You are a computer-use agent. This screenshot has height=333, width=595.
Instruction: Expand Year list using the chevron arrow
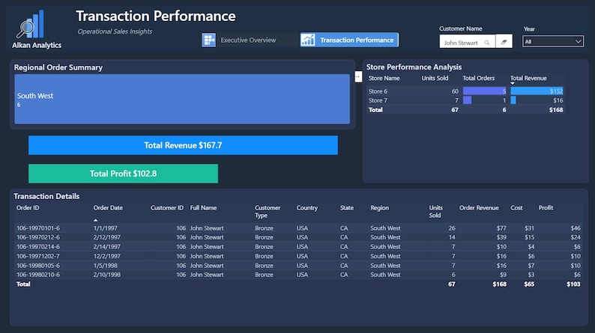[x=578, y=42]
